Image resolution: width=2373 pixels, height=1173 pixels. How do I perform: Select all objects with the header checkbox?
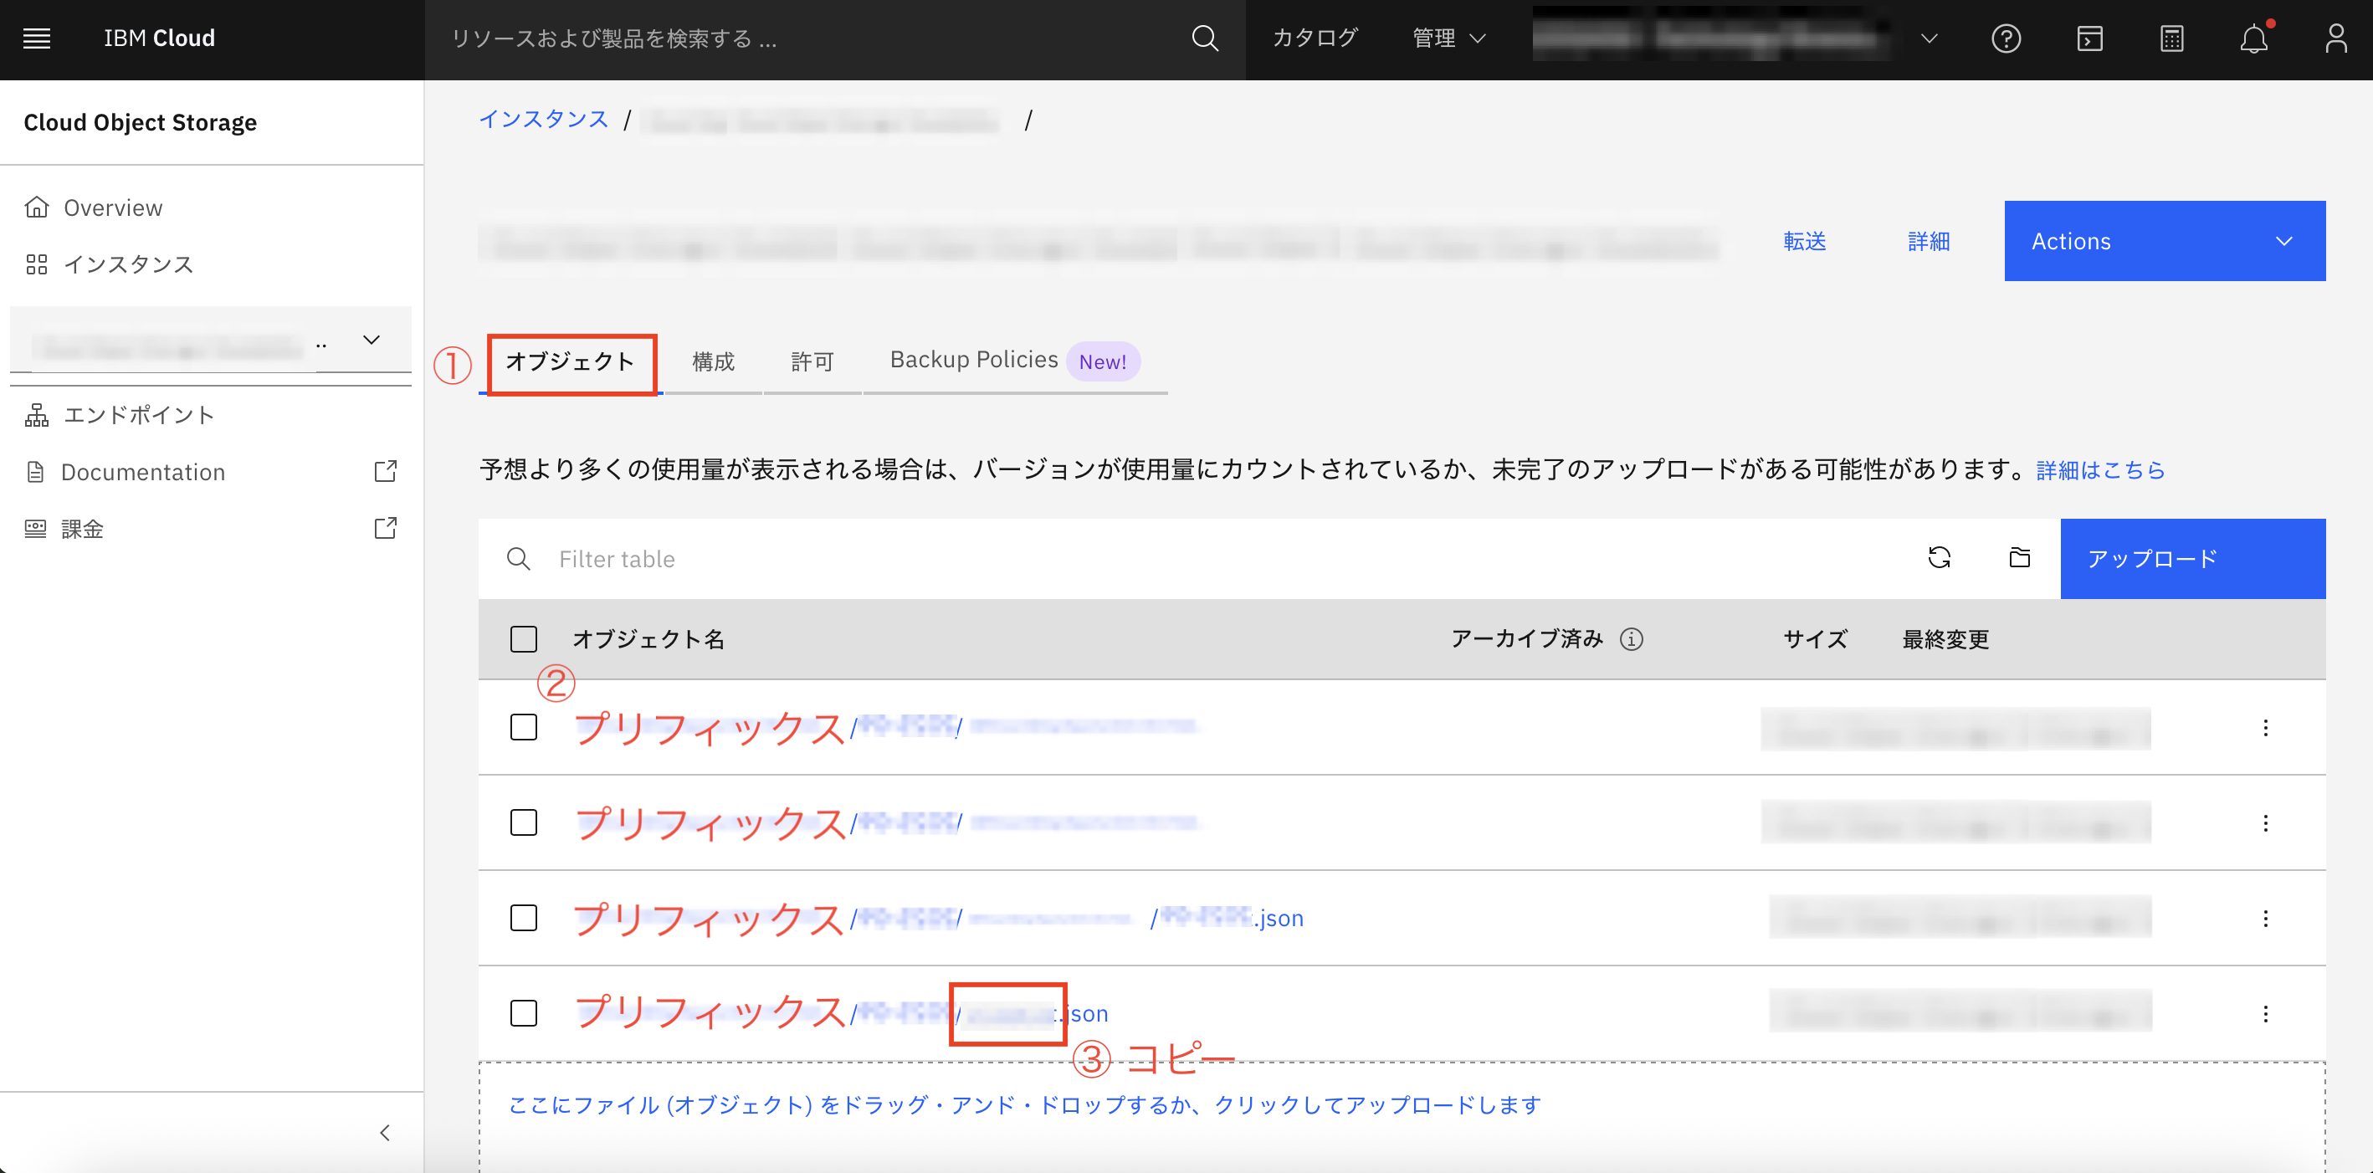(522, 638)
